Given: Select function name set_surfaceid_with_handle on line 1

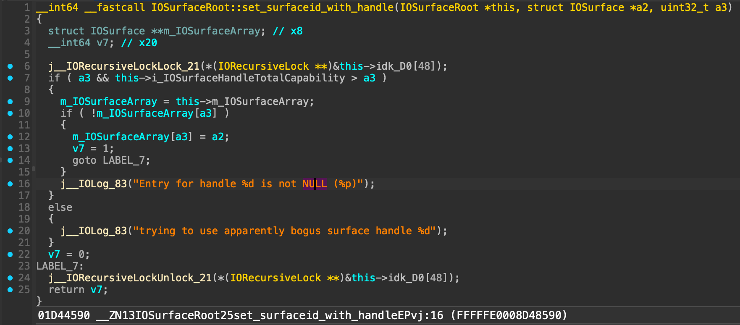Looking at the screenshot, I should tap(318, 8).
